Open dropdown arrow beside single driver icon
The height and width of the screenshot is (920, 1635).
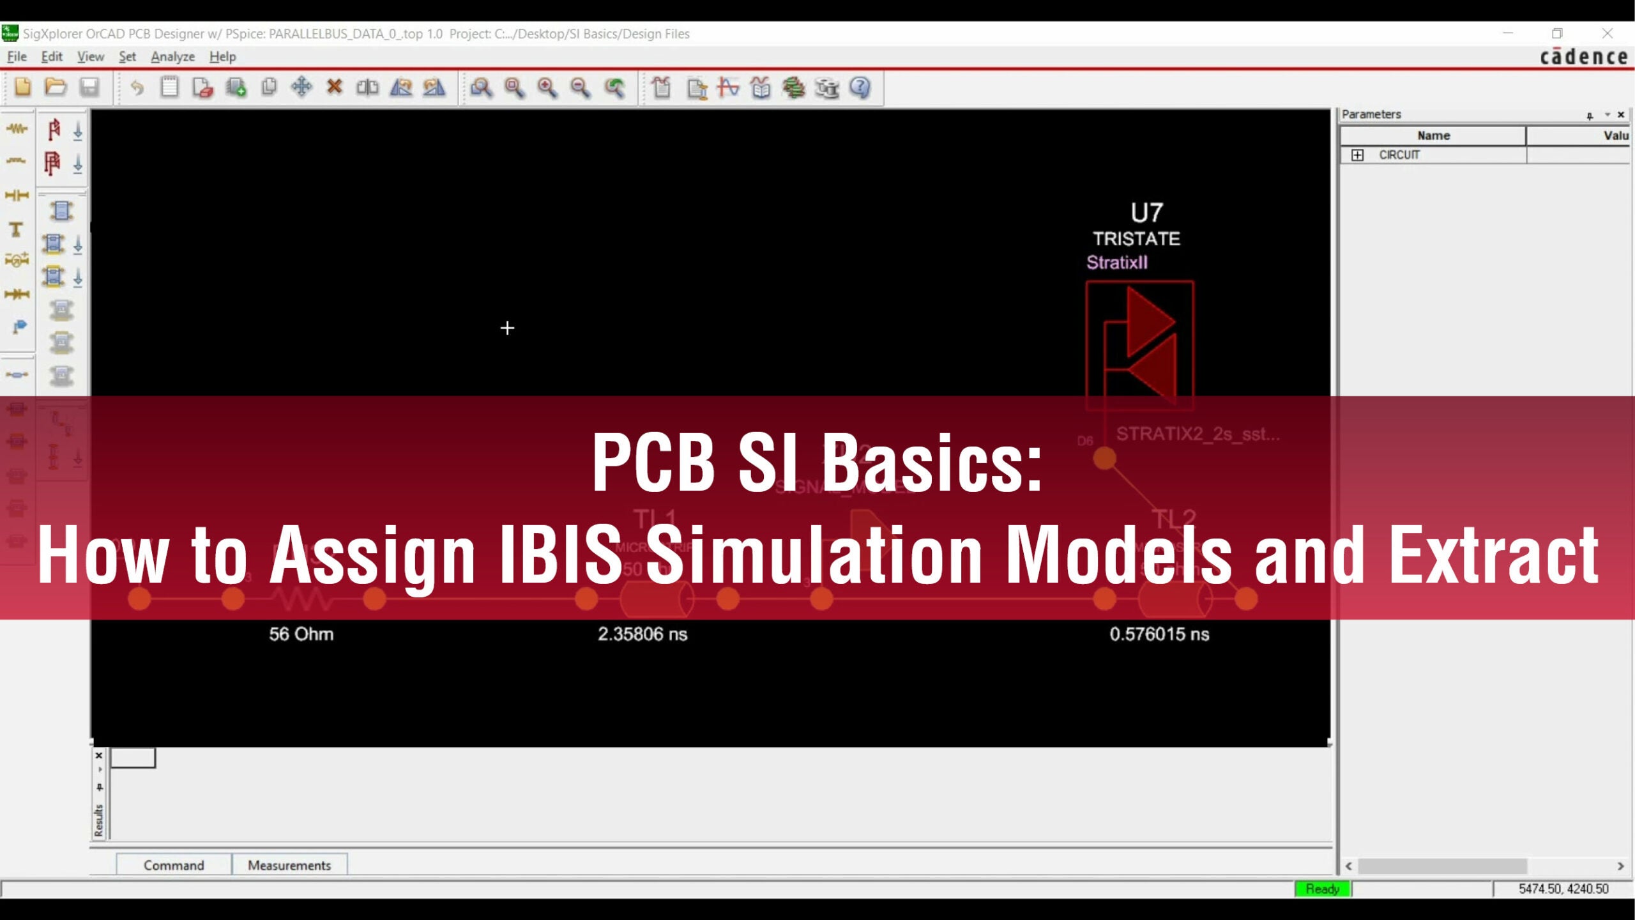pyautogui.click(x=78, y=132)
